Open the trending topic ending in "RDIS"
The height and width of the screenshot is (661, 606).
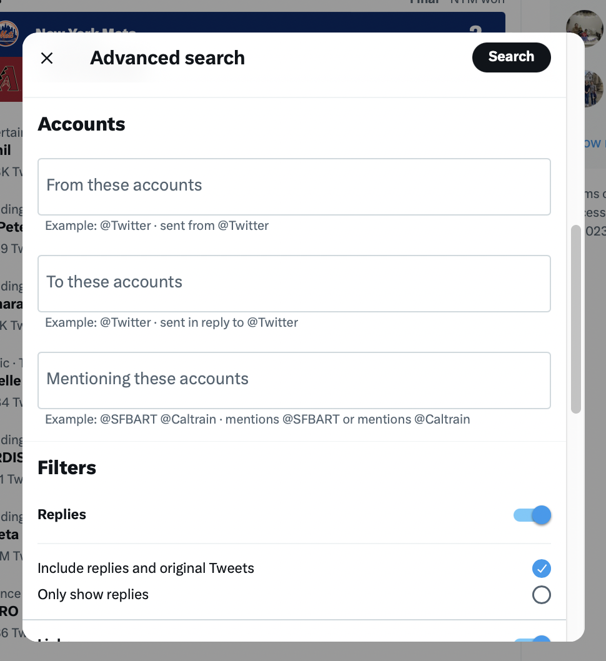tap(10, 457)
